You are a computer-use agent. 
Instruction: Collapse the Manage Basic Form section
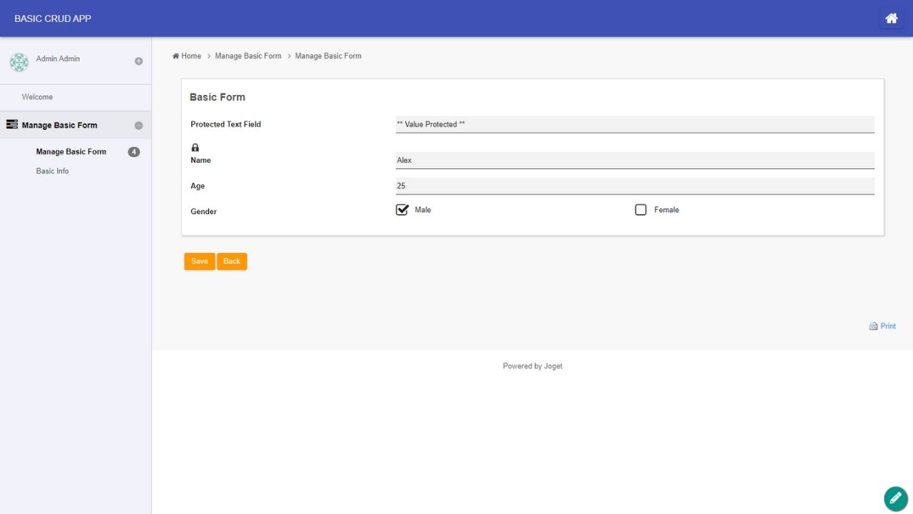pyautogui.click(x=138, y=126)
